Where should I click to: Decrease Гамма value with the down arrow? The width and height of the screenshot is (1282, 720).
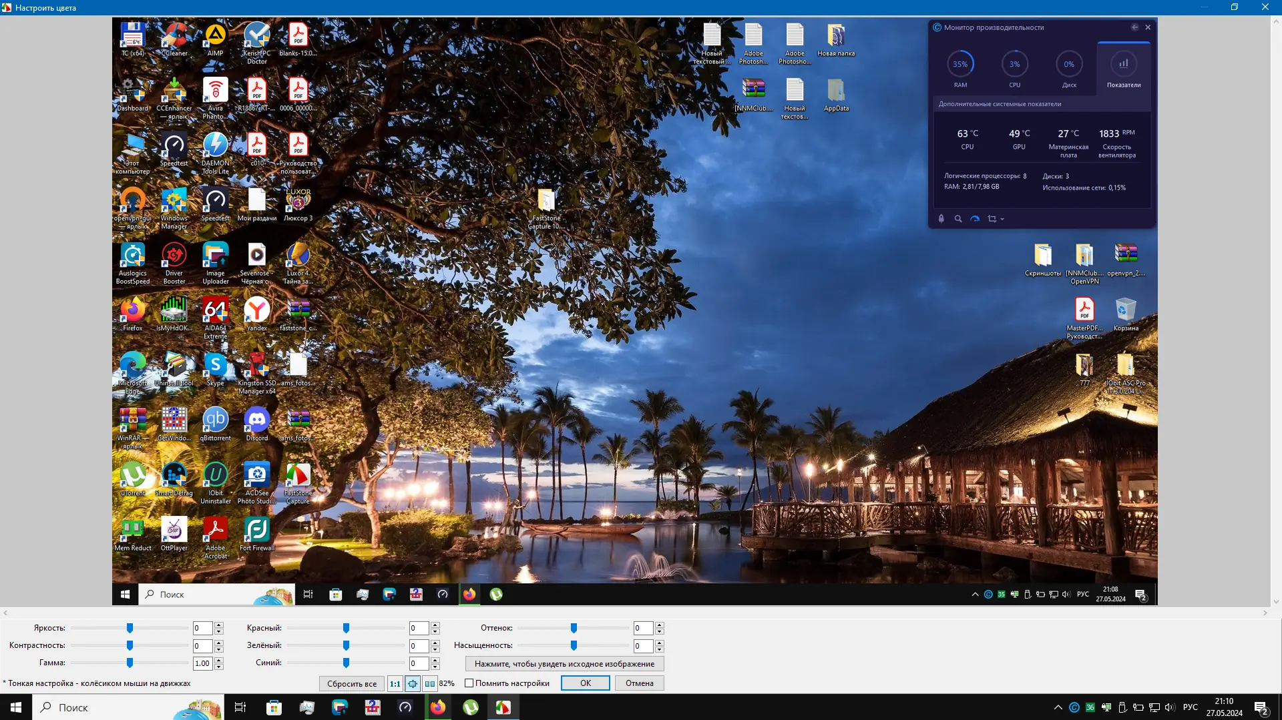pyautogui.click(x=219, y=667)
